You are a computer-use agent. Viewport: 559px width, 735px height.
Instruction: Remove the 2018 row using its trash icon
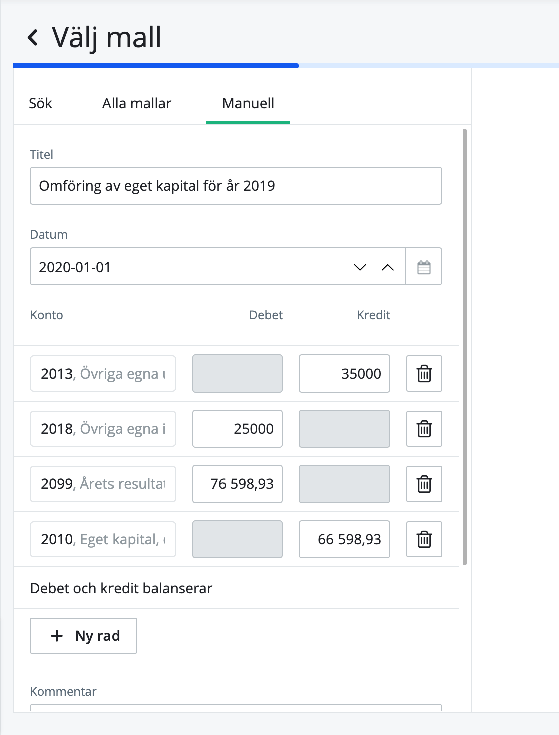(x=423, y=429)
